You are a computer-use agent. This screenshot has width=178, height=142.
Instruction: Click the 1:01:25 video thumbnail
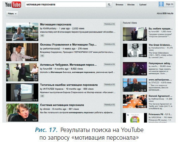click(x=22, y=52)
